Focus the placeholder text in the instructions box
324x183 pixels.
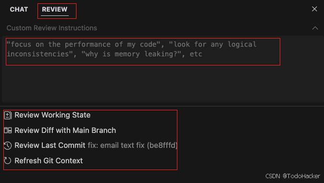[x=131, y=49]
